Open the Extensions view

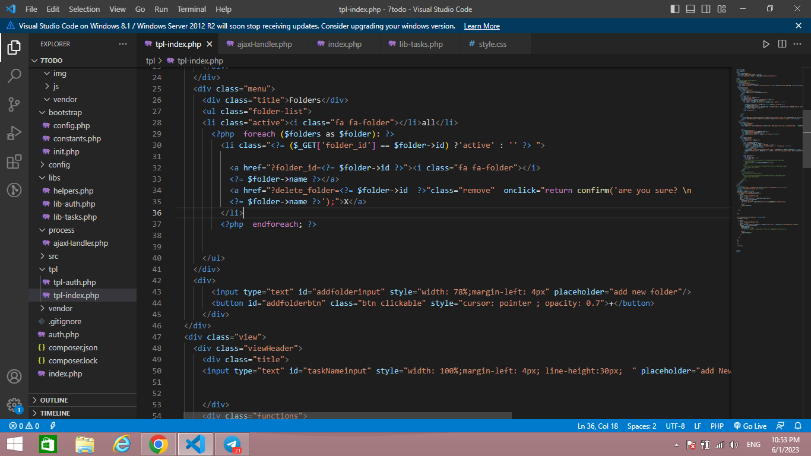click(x=14, y=161)
